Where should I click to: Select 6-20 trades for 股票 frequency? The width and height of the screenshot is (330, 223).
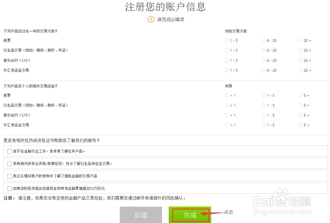coord(263,40)
